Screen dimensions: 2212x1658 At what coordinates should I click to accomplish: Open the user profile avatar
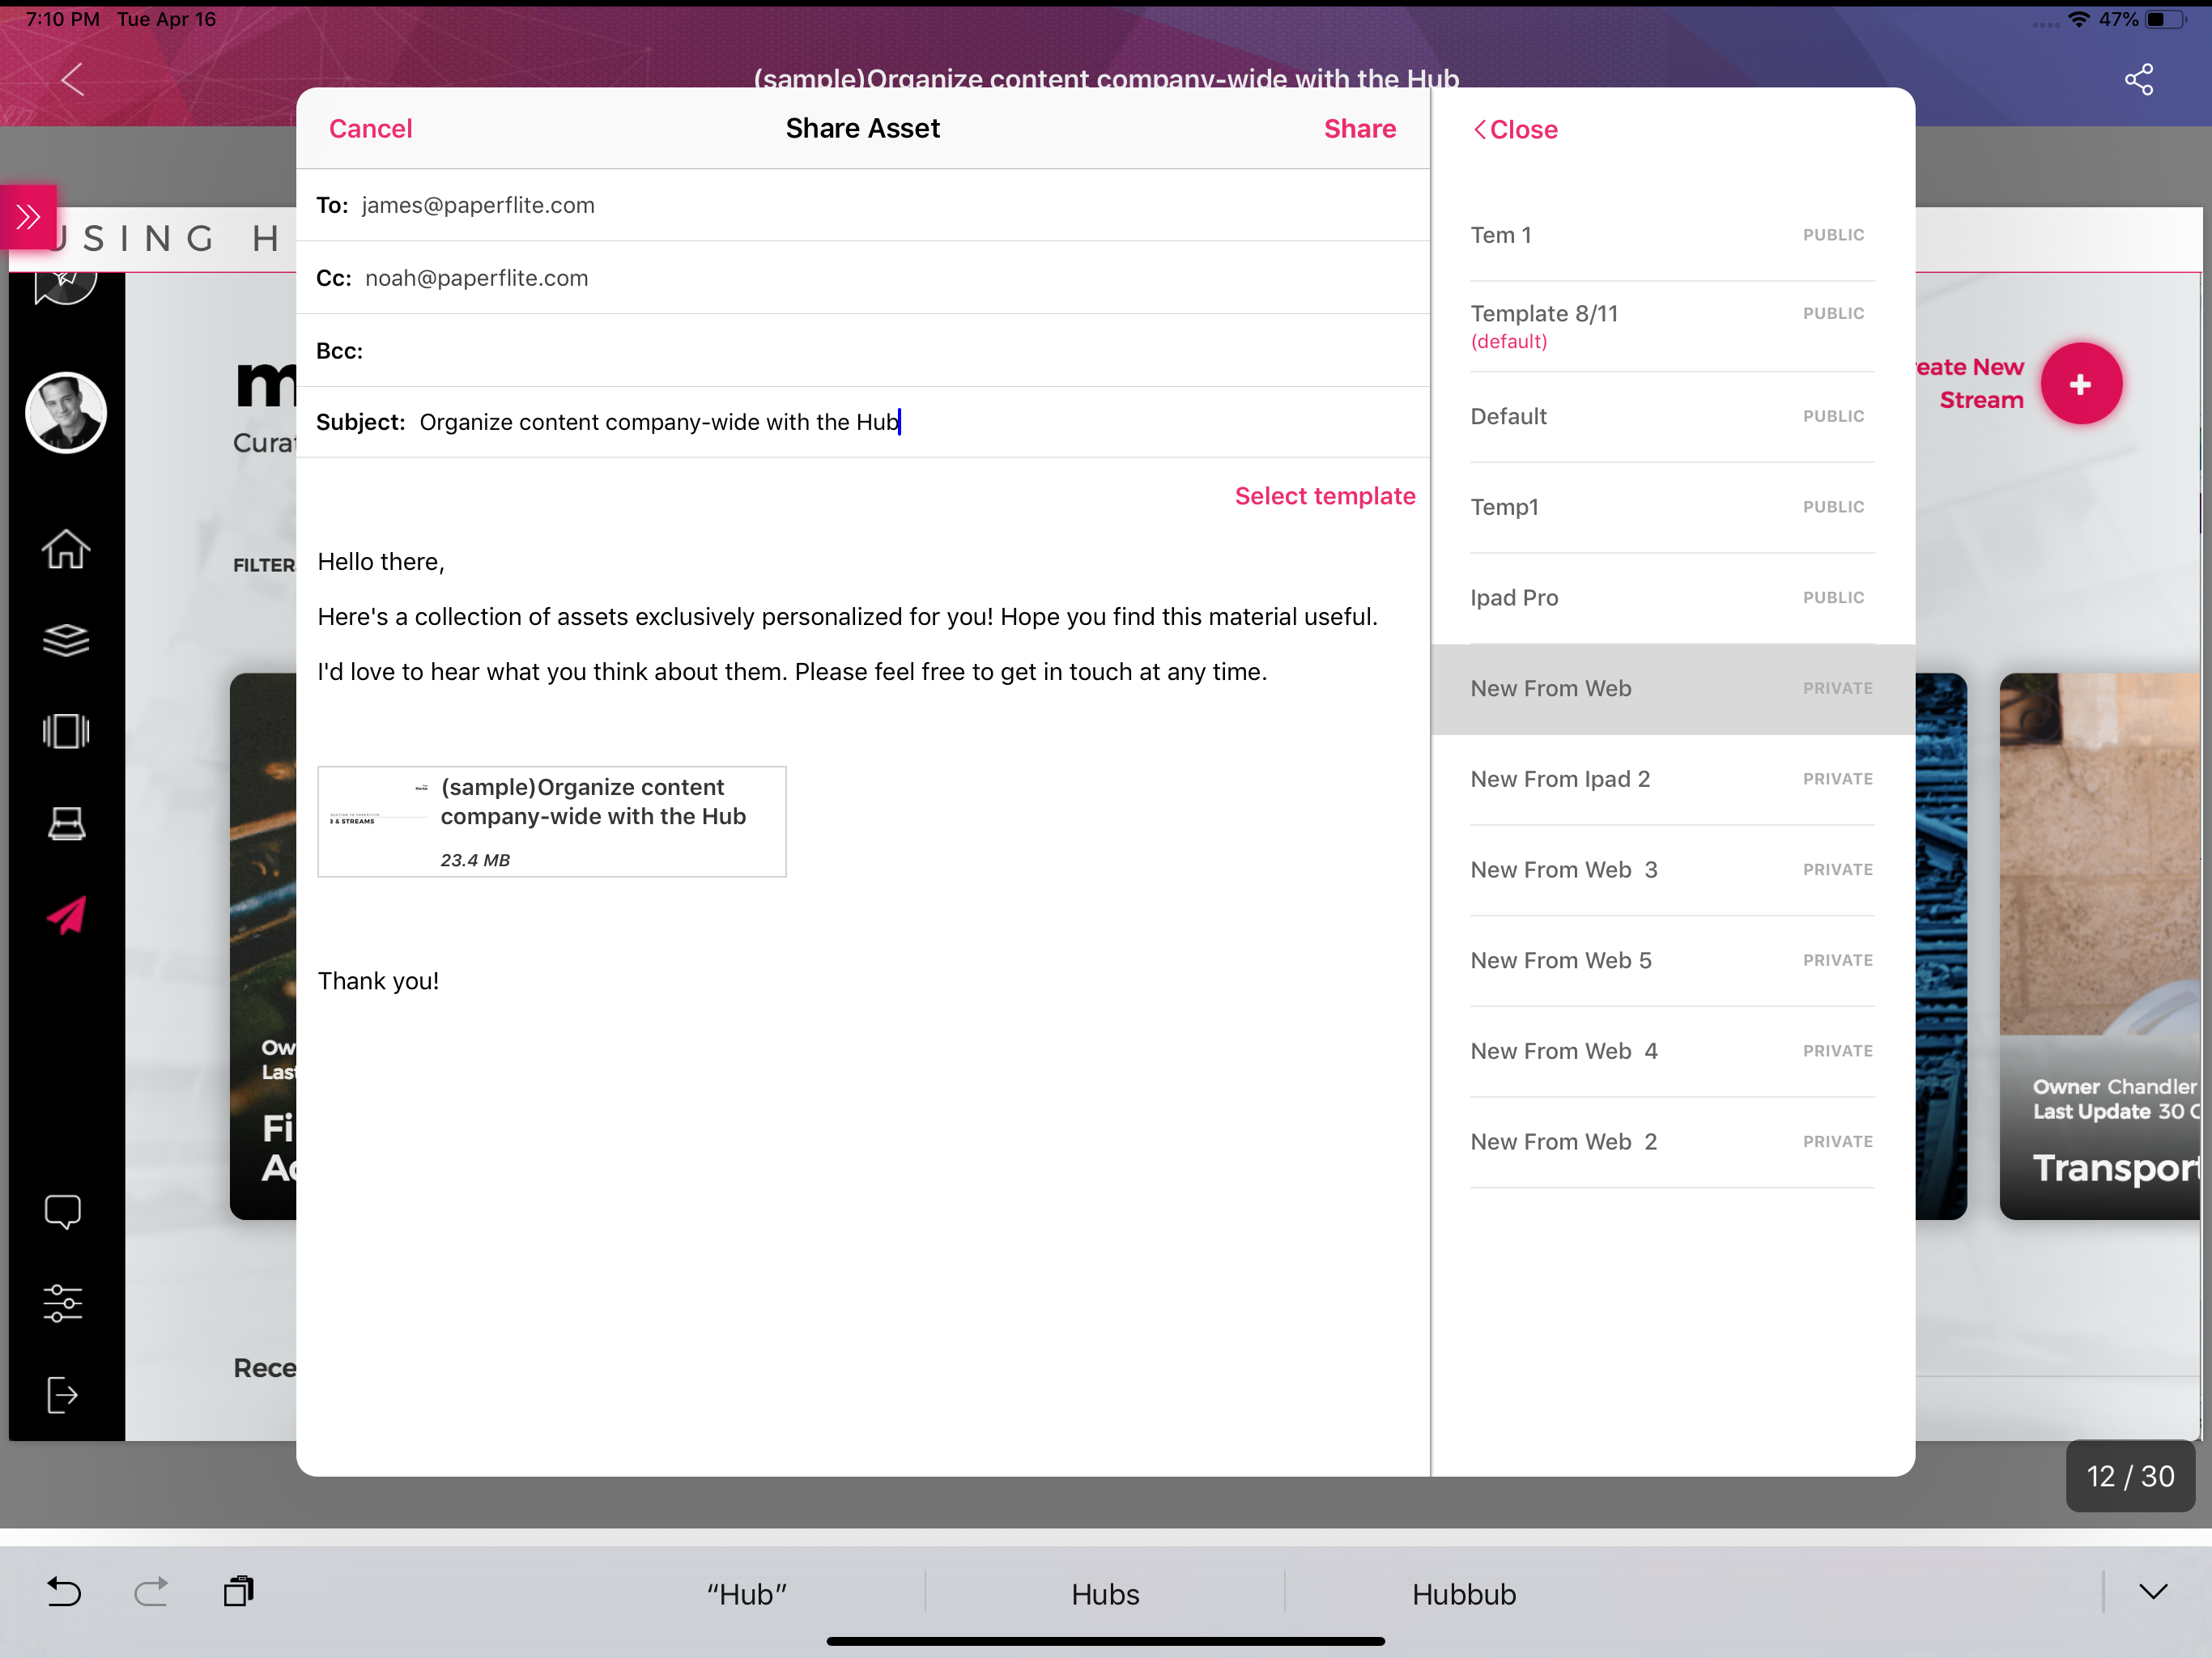pyautogui.click(x=66, y=412)
